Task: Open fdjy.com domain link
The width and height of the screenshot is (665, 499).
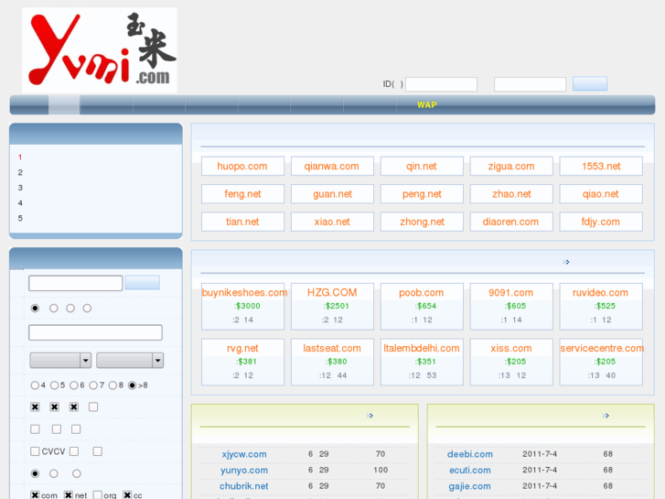Action: [601, 222]
